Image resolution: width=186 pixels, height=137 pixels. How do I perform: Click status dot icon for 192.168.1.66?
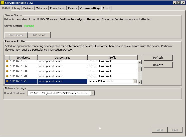[x=7, y=66]
